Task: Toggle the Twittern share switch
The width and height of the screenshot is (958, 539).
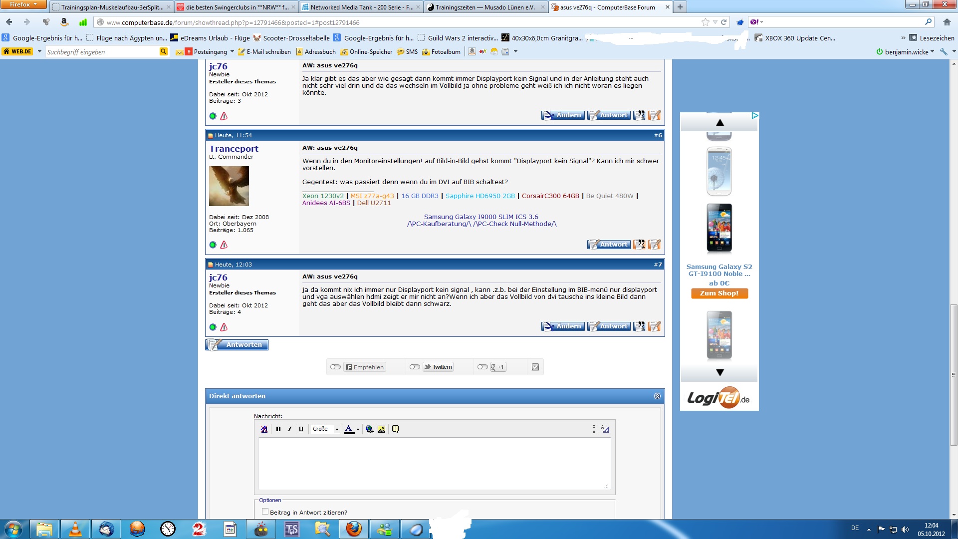Action: pyautogui.click(x=415, y=367)
